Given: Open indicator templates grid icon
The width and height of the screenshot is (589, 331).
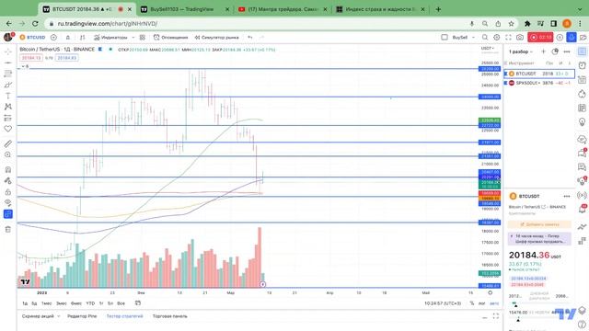Looking at the screenshot, I should (143, 37).
